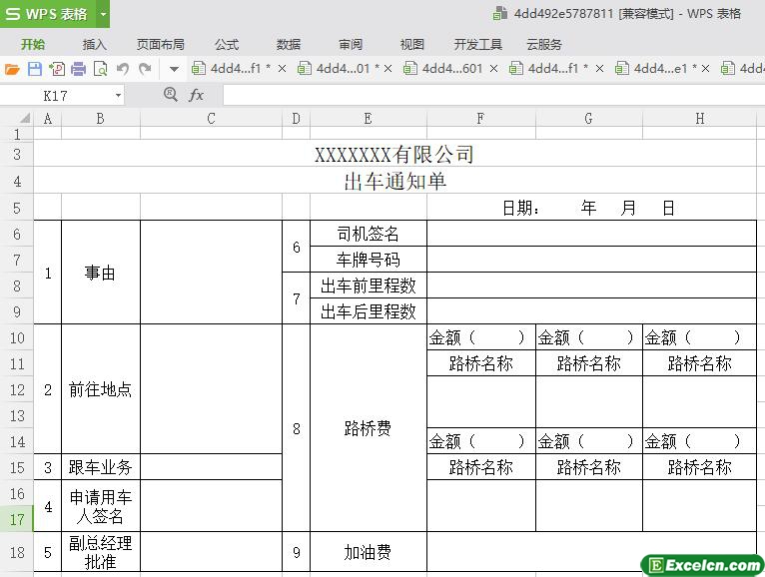The image size is (765, 577).
Task: Open the 视图 ribbon tab
Action: (411, 44)
